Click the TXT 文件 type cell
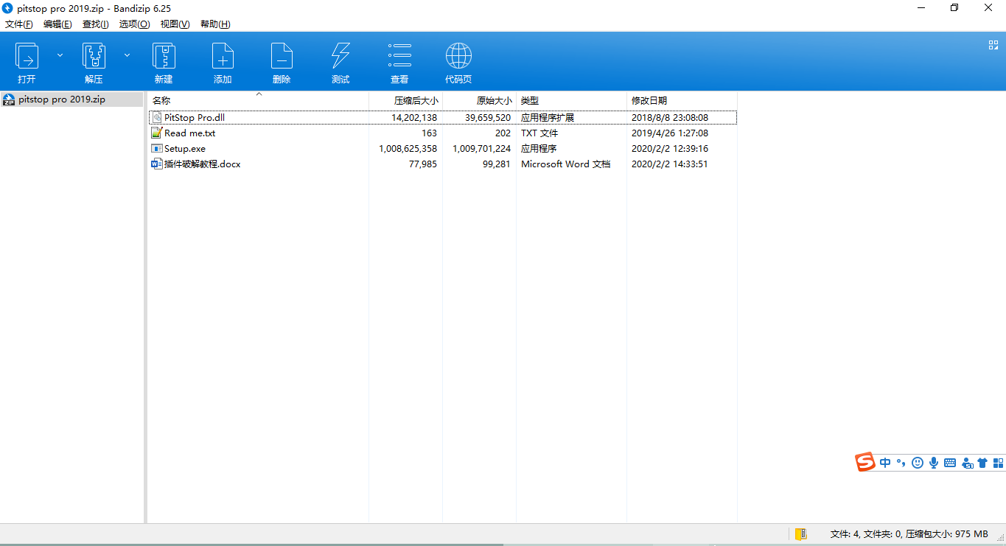Image resolution: width=1006 pixels, height=546 pixels. click(539, 133)
